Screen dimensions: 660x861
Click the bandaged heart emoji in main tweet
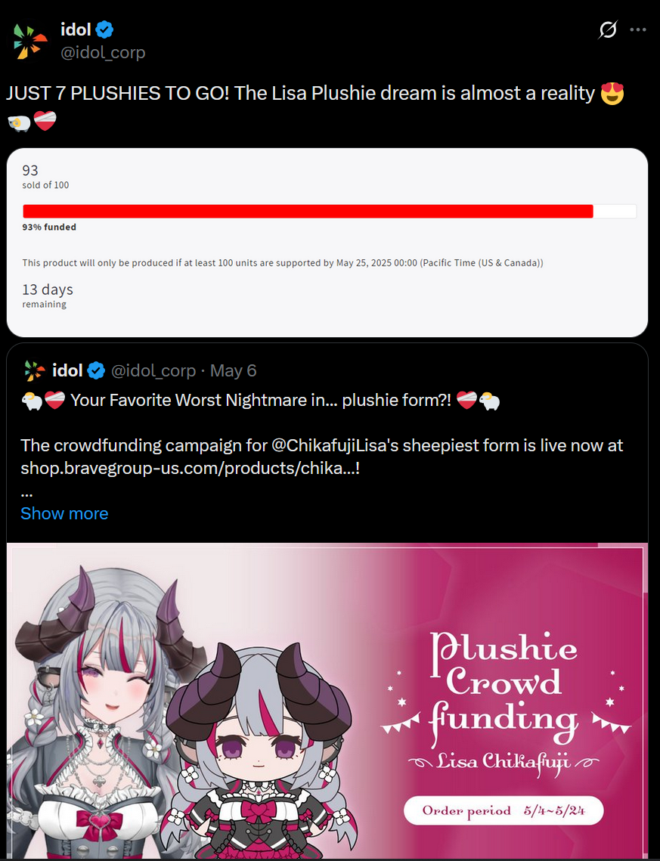coord(45,122)
